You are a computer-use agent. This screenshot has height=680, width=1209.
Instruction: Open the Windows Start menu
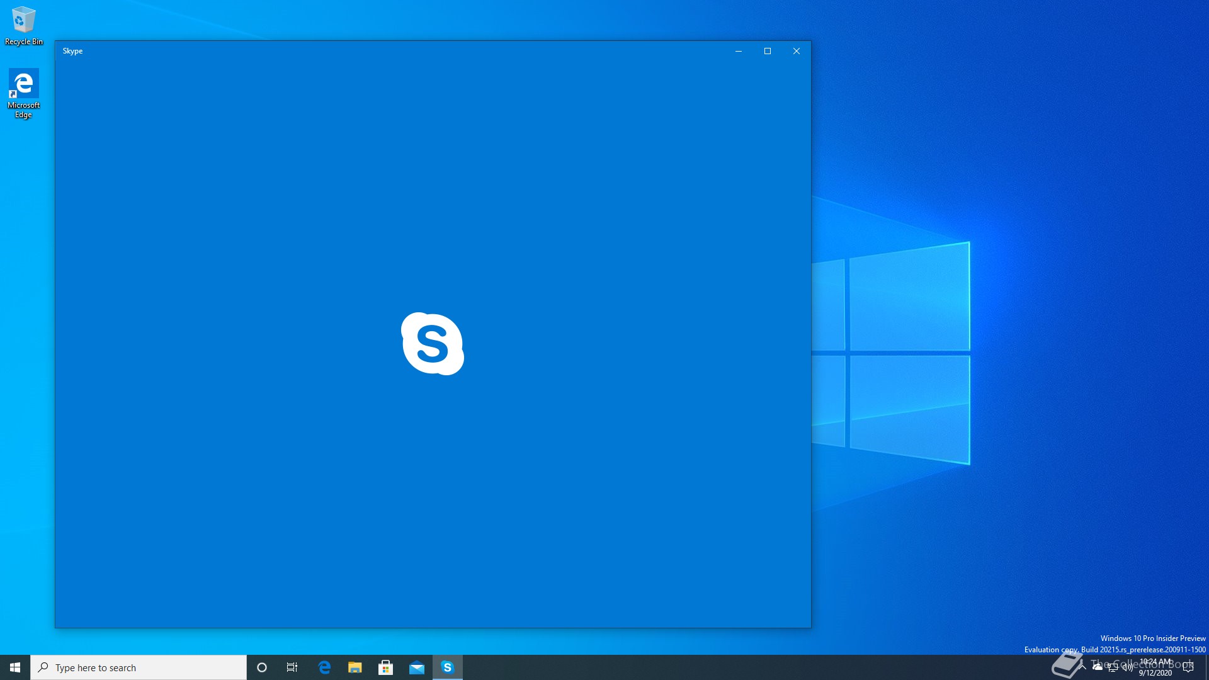click(15, 667)
